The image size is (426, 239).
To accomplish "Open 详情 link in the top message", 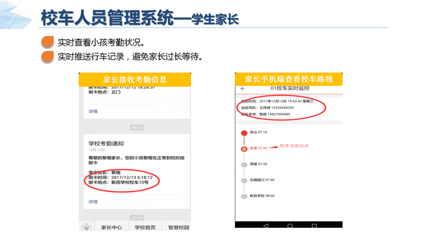I will pyautogui.click(x=93, y=112).
